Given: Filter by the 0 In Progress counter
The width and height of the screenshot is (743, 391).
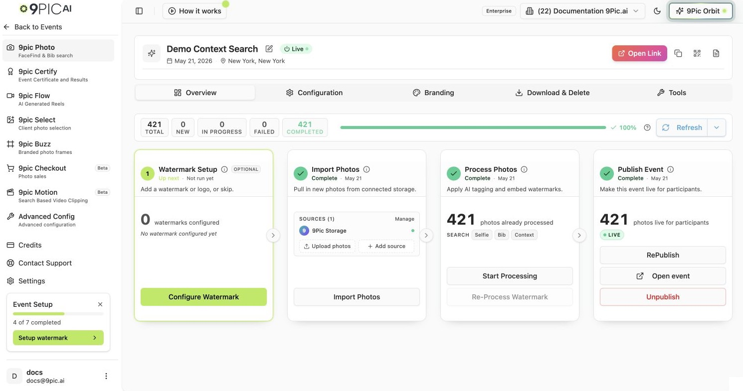Looking at the screenshot, I should (x=222, y=128).
